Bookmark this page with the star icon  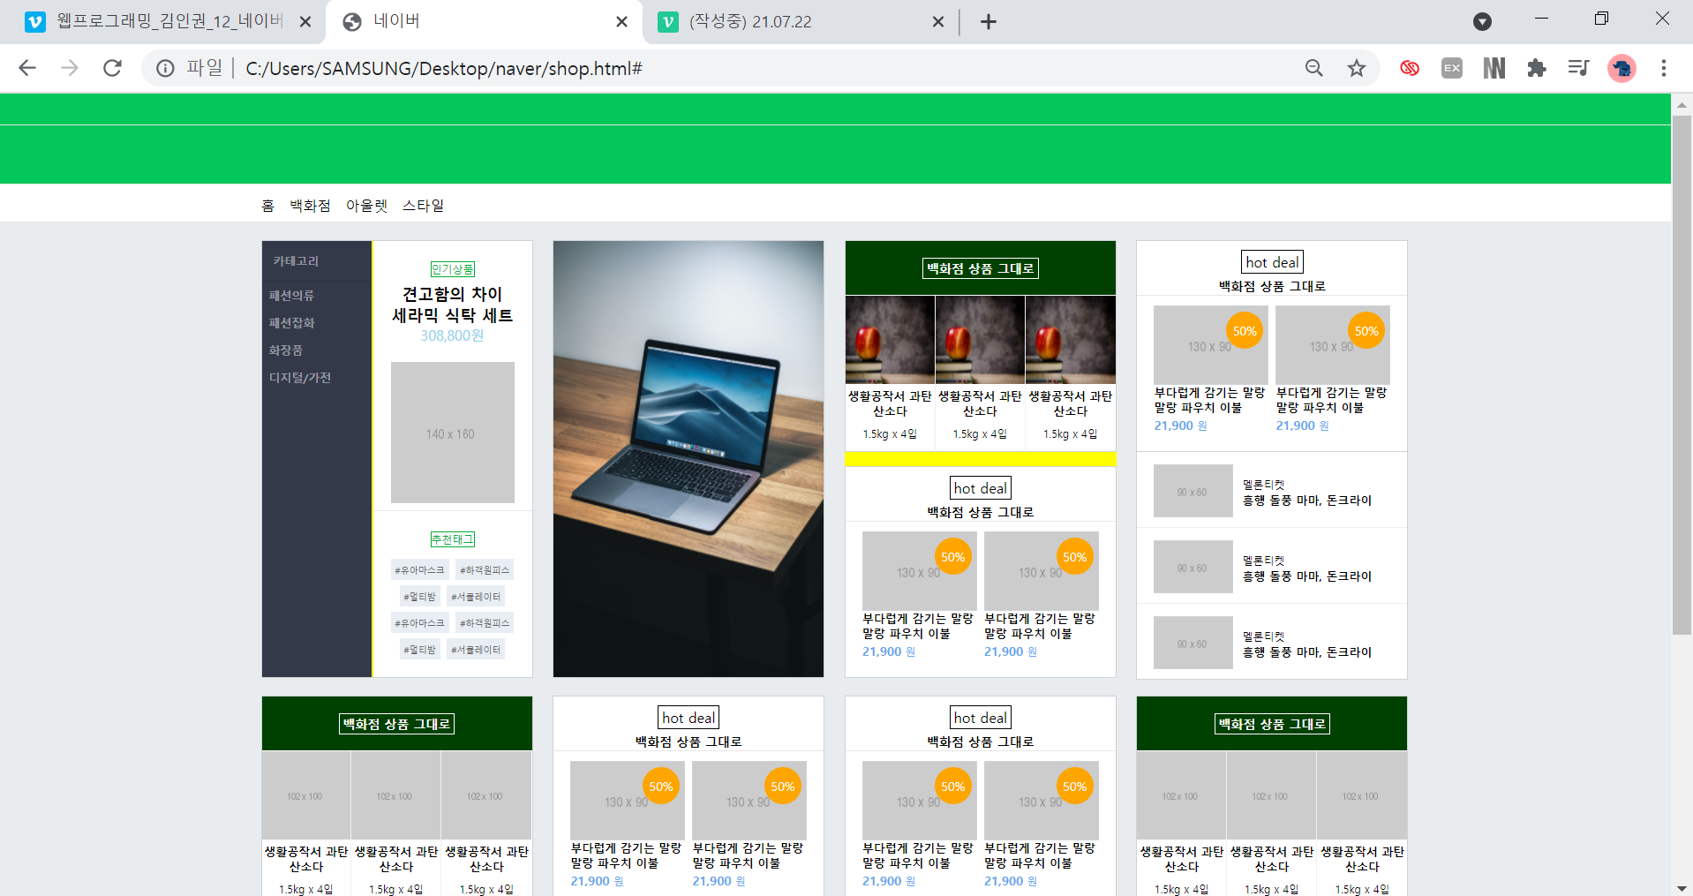(x=1357, y=68)
